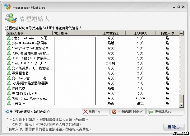Click the 傳送訊息(S) button
This screenshot has height=136, width=190.
coord(165,112)
